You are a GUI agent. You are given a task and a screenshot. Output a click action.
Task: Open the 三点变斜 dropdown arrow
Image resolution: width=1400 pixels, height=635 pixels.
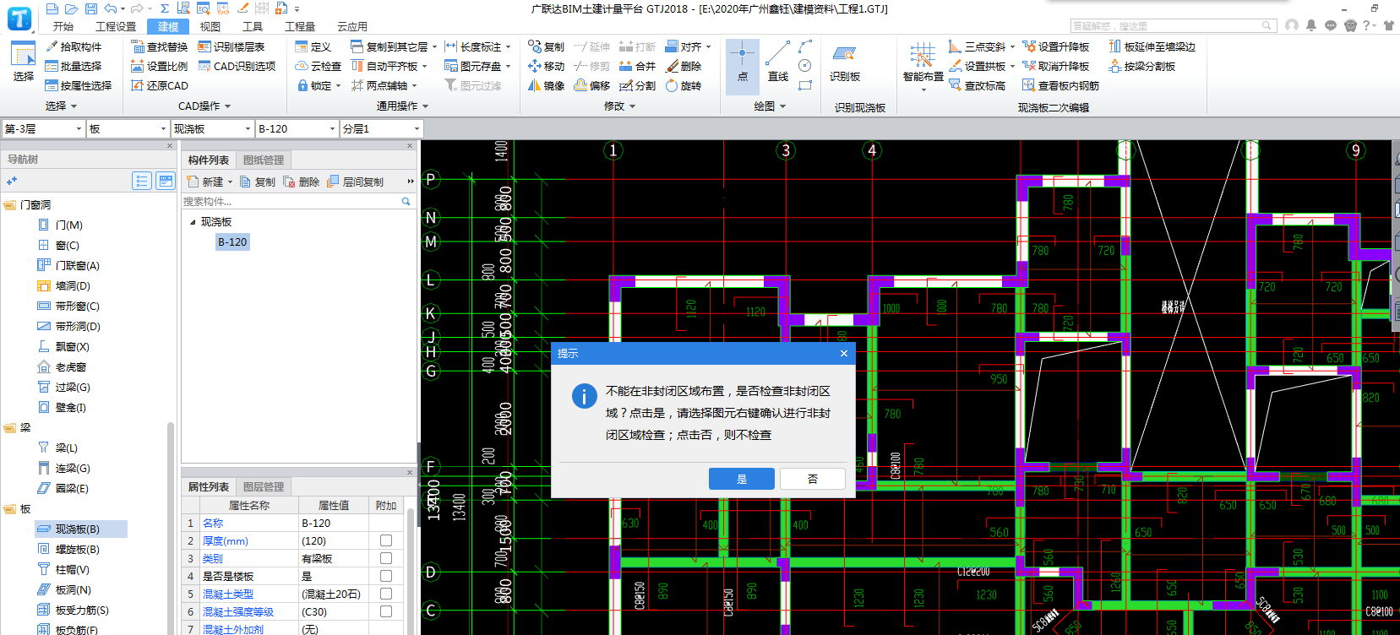click(x=1012, y=47)
